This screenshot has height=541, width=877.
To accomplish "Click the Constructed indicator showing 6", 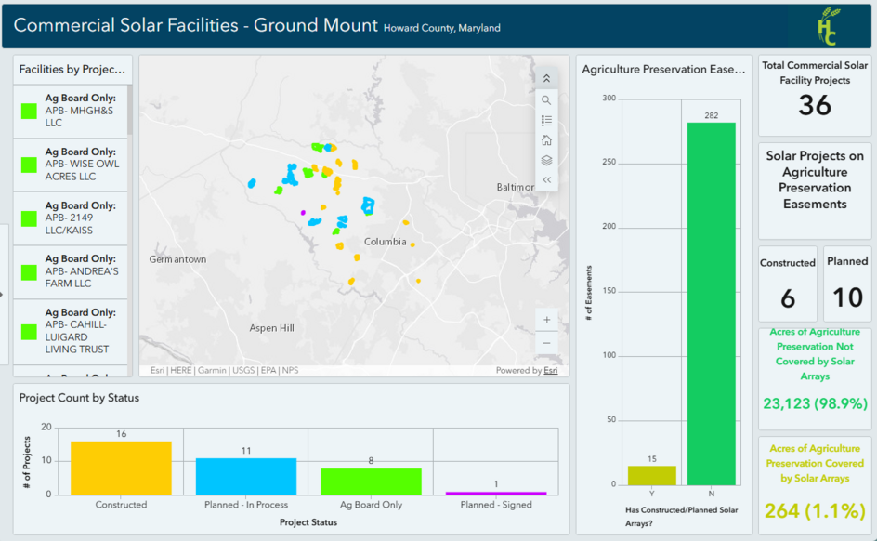I will pos(788,284).
